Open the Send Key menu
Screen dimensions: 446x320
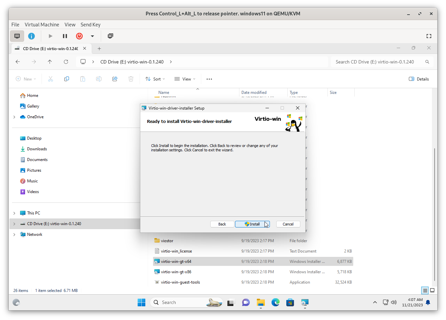[90, 25]
